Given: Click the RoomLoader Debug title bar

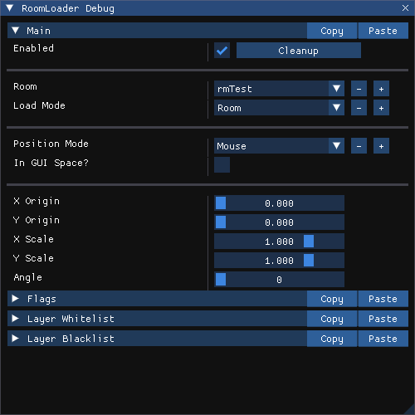Looking at the screenshot, I should [x=207, y=8].
